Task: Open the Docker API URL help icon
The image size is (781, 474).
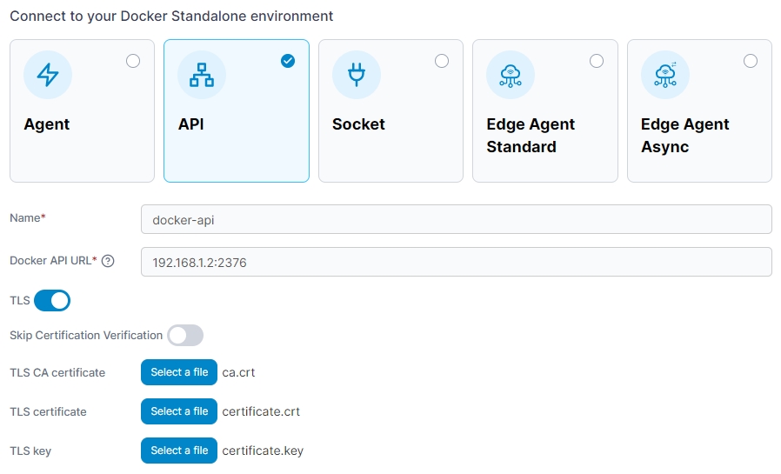Action: click(108, 261)
